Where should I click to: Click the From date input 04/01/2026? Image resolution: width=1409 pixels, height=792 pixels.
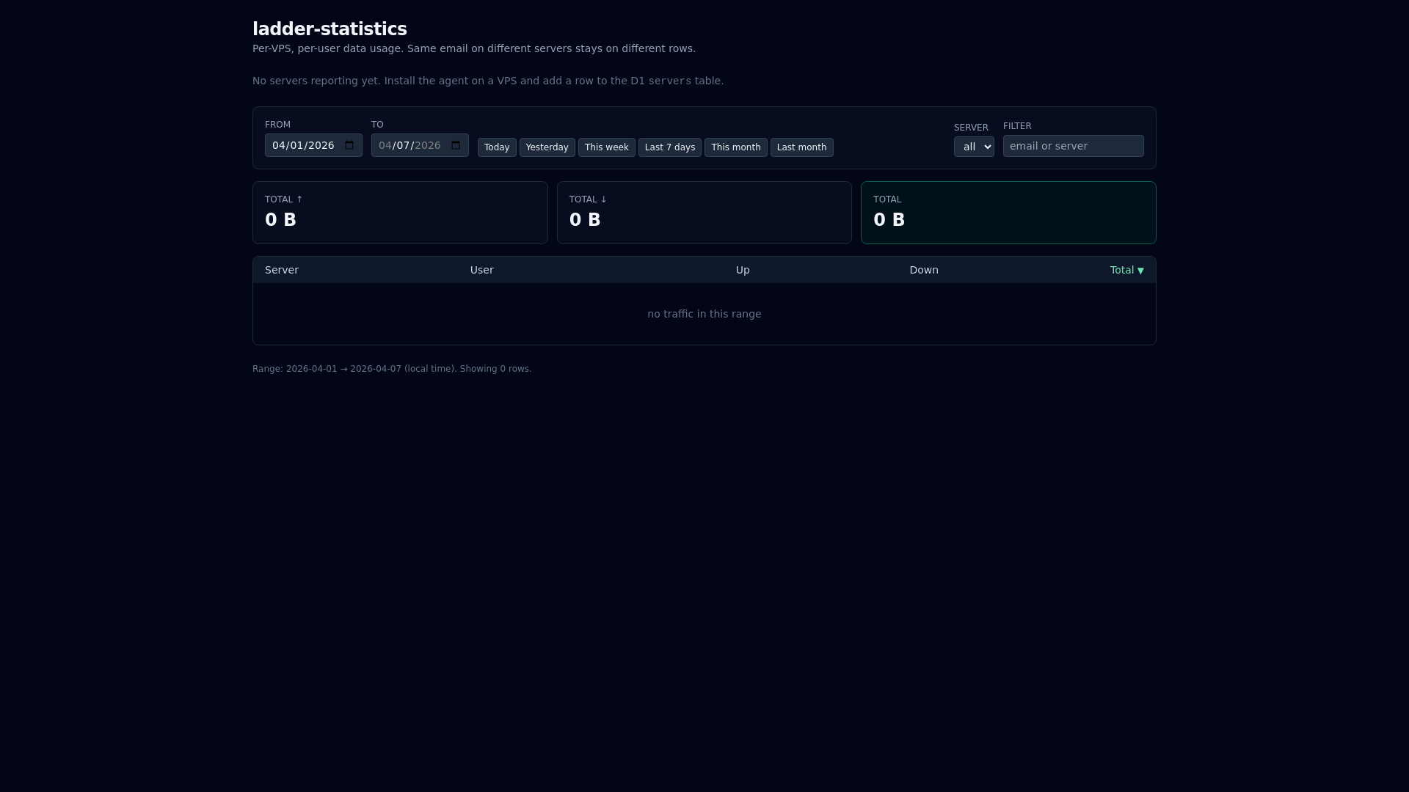313,145
